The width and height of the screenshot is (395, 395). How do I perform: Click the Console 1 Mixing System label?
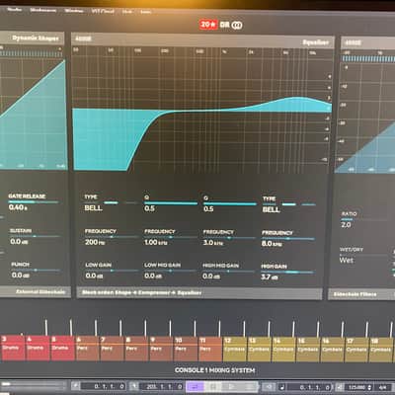point(214,370)
